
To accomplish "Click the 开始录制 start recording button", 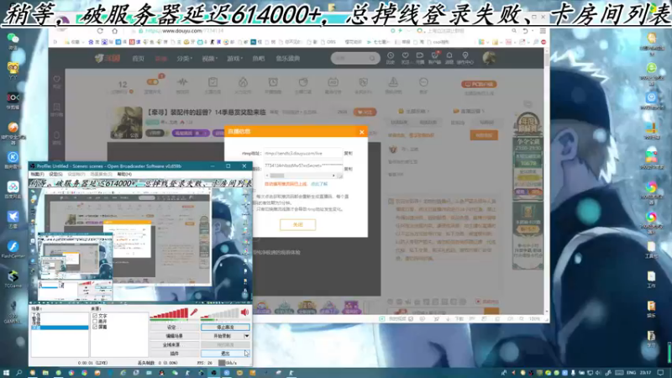I will click(222, 336).
